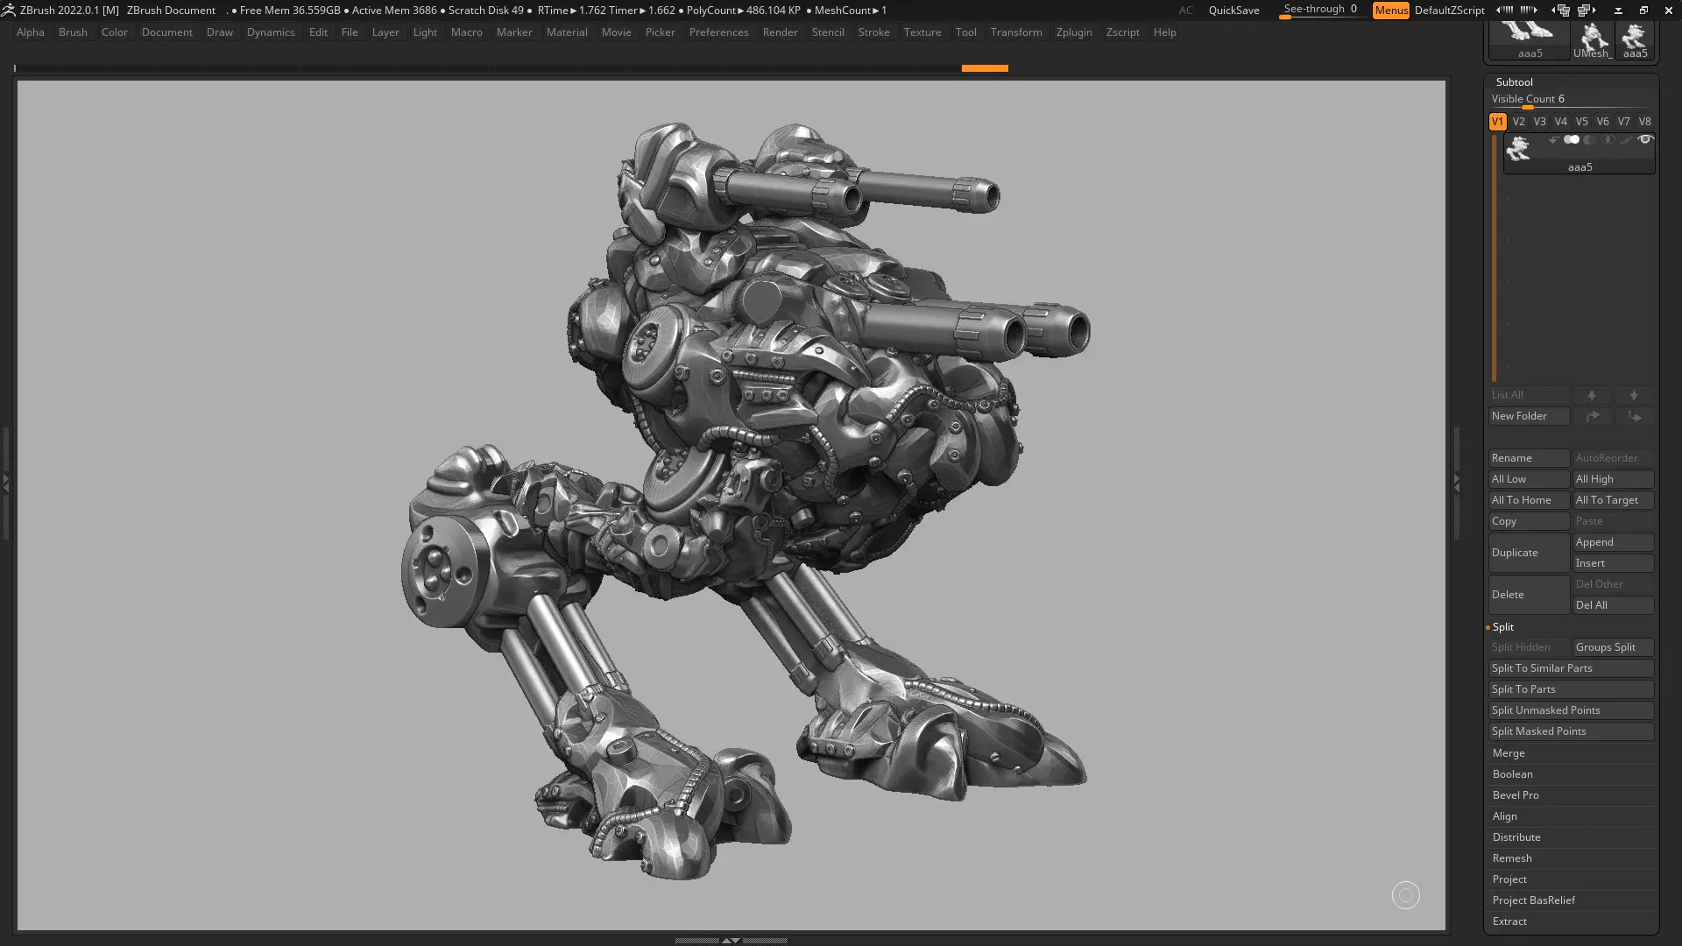
Task: Click the curved arrow icon beside New Folder
Action: coord(1593,416)
